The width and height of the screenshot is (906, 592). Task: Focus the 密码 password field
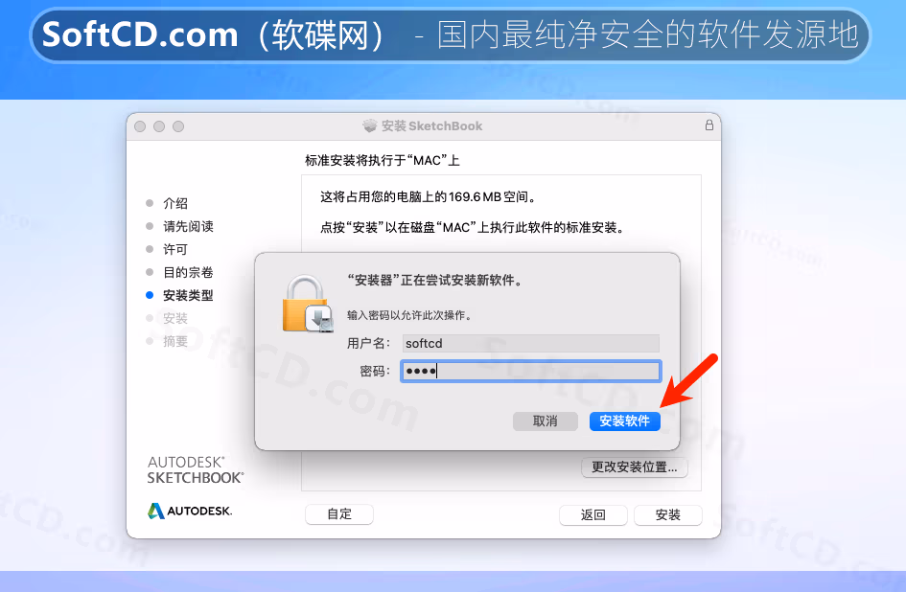530,371
